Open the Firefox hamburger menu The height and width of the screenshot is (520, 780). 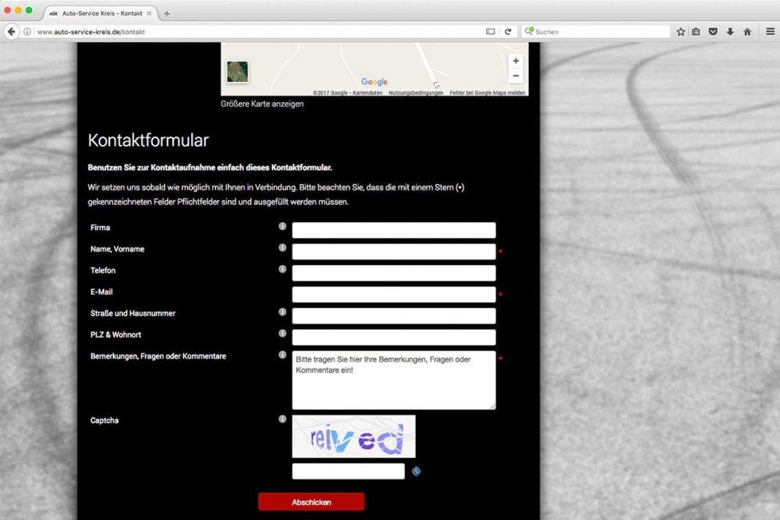770,32
